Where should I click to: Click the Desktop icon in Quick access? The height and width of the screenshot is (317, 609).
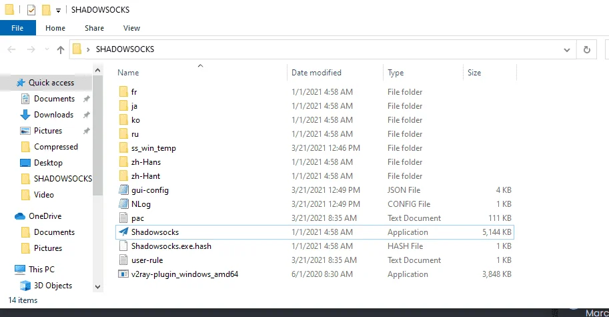(25, 163)
